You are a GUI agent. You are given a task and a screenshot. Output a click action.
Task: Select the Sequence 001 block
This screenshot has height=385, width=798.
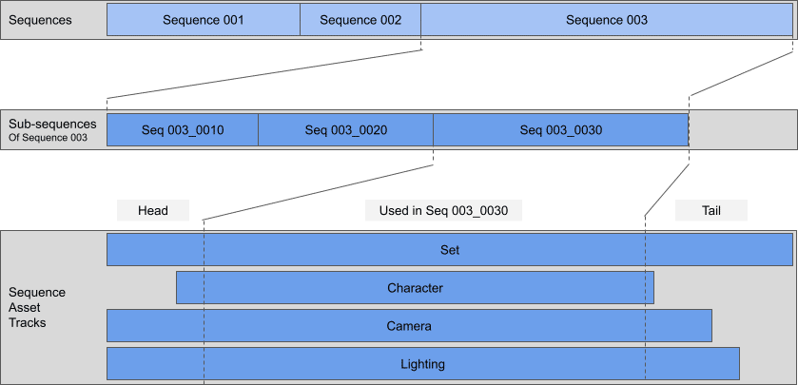pyautogui.click(x=203, y=20)
